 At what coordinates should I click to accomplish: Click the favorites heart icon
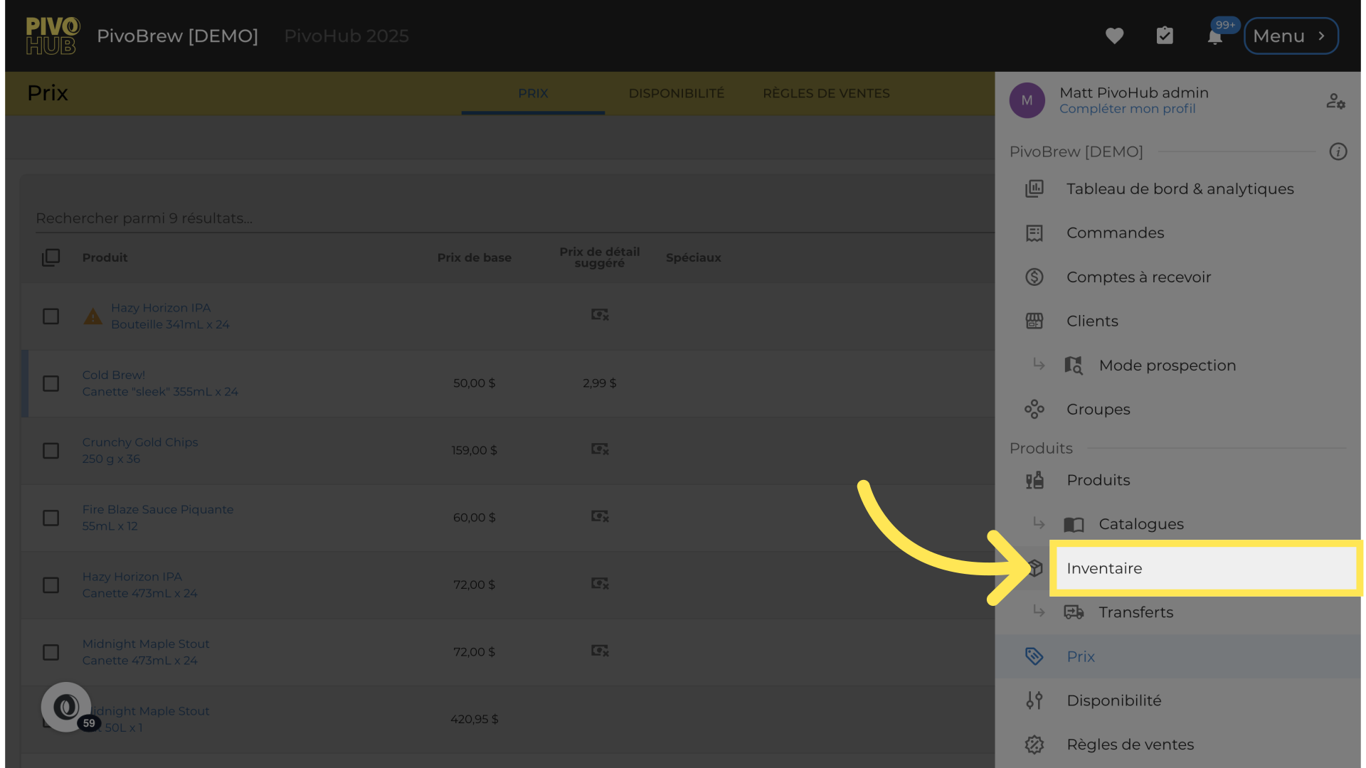(1114, 36)
